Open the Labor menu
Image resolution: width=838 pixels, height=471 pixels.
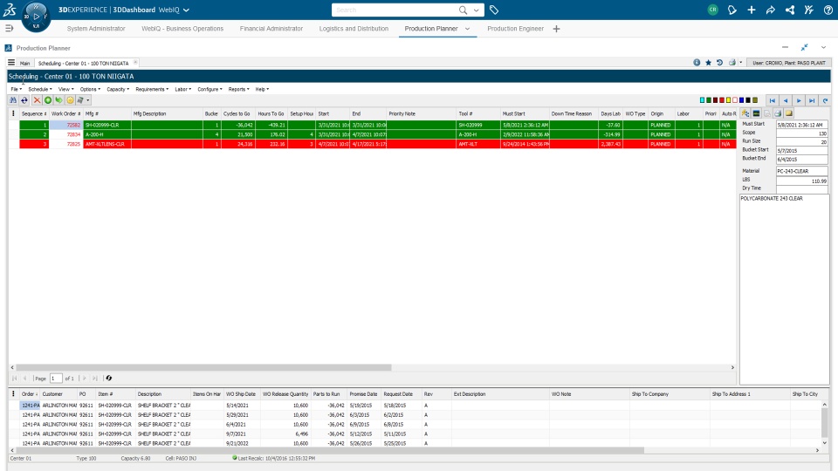pyautogui.click(x=182, y=89)
